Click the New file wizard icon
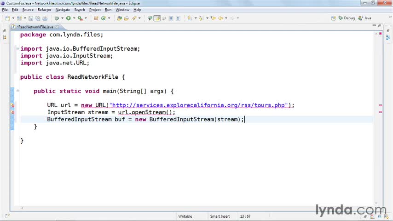Viewport: 393px width, 221px height. (7, 18)
